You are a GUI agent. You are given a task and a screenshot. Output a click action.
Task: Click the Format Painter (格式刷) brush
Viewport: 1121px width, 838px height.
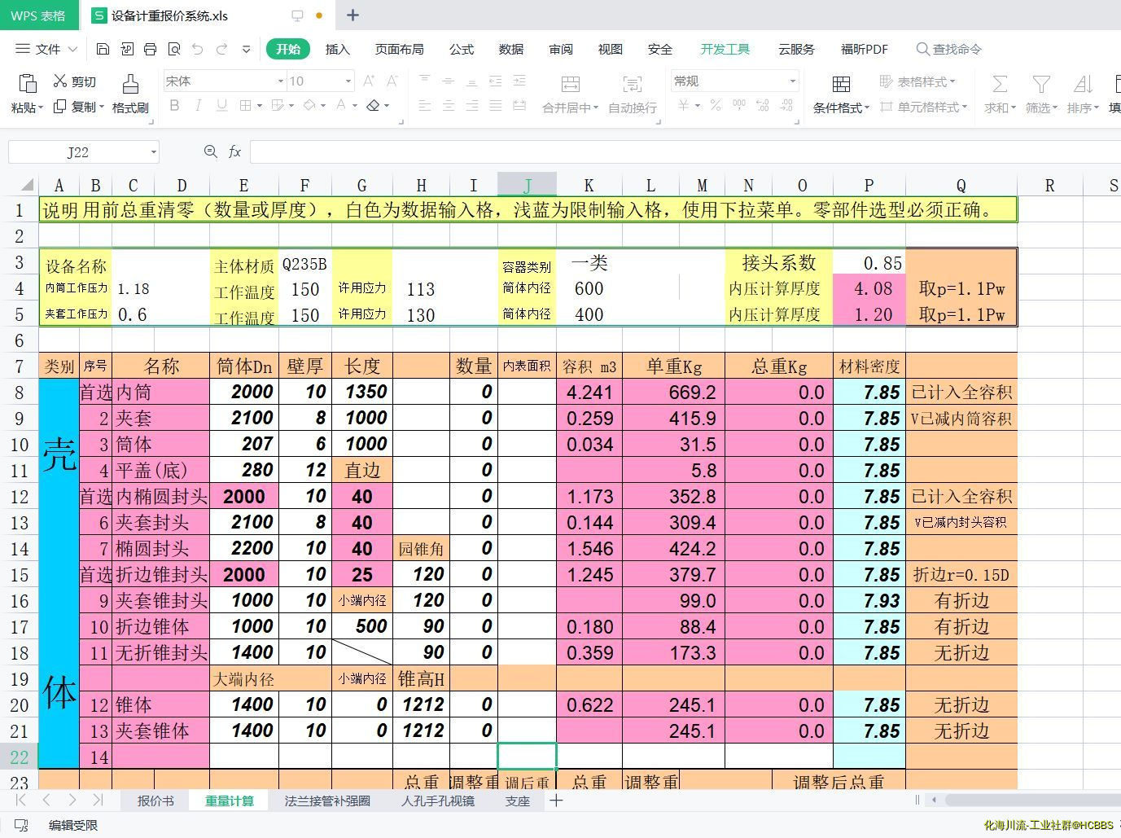point(130,84)
